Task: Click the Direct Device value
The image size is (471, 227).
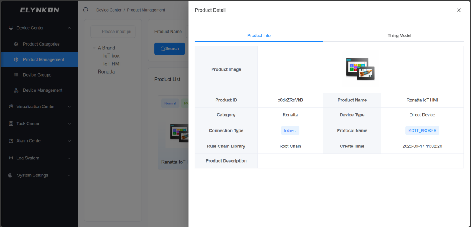Action: (x=422, y=115)
